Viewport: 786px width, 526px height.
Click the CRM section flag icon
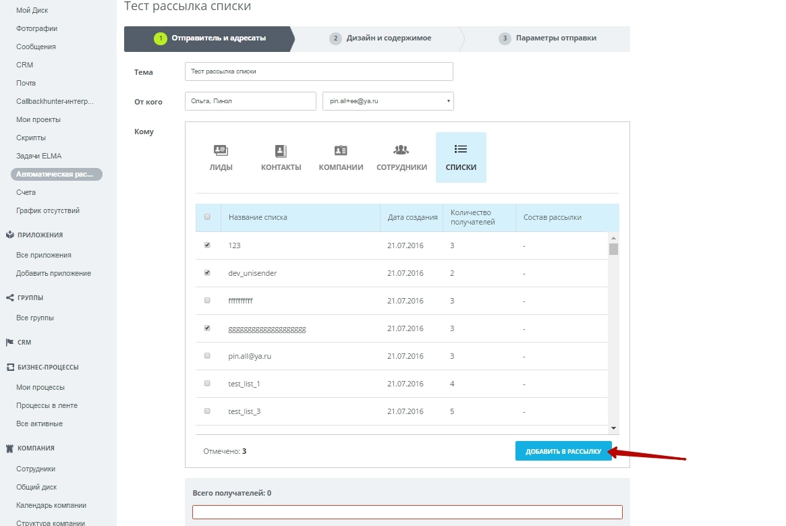point(9,343)
